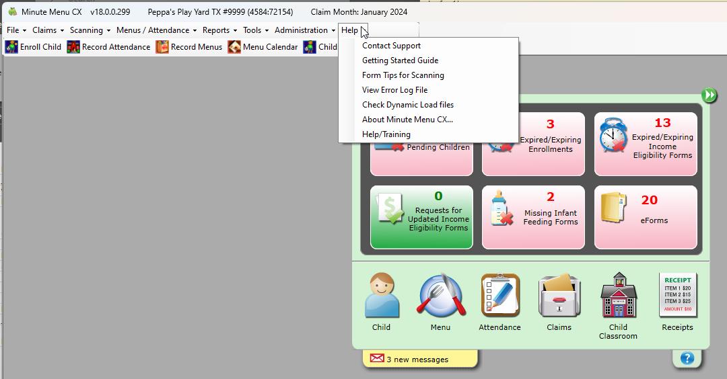Click the baby bottle icon on Infant Feeding tile

pyautogui.click(x=501, y=208)
